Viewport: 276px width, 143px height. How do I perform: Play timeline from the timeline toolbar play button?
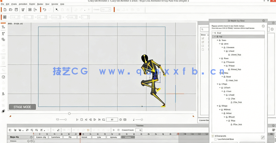click(114, 130)
